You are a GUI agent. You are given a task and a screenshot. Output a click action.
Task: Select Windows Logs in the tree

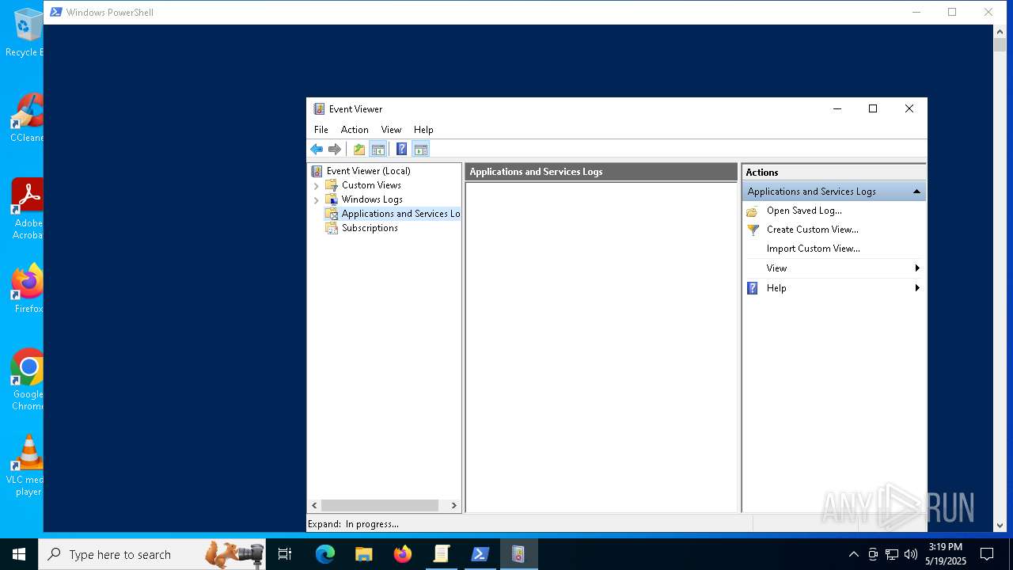[372, 199]
